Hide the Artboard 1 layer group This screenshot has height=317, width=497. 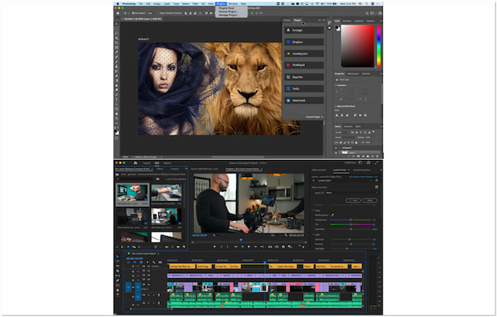336,148
